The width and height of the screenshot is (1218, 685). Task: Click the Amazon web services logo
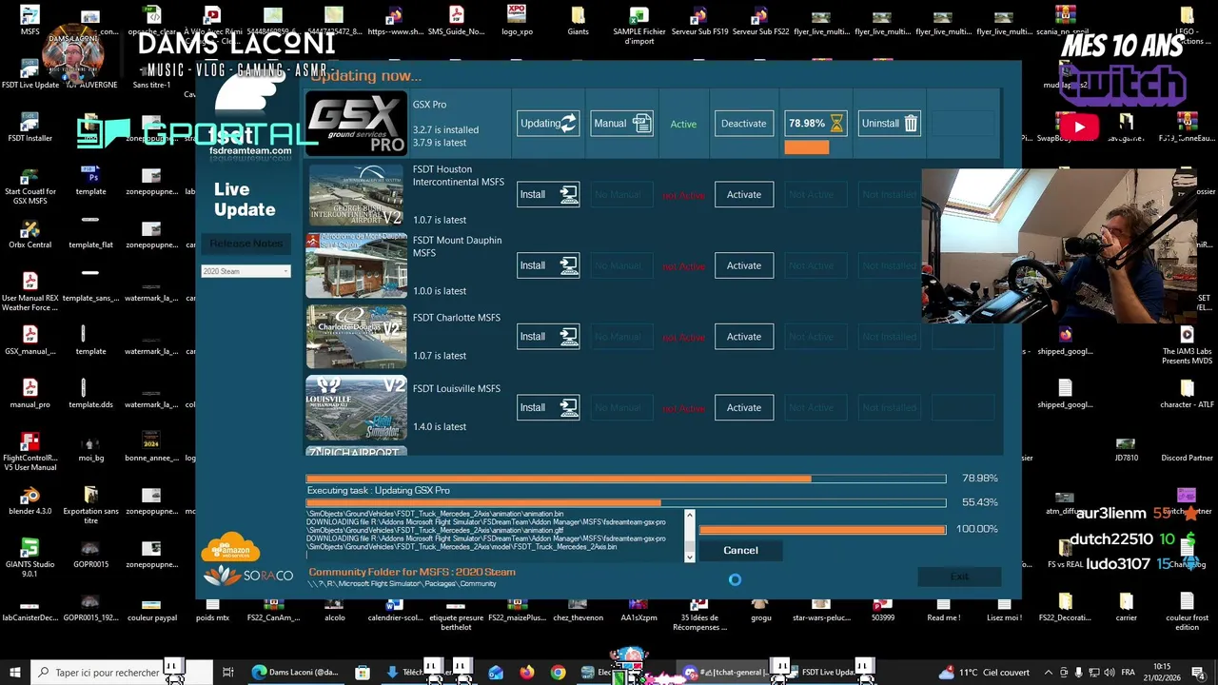coord(231,547)
